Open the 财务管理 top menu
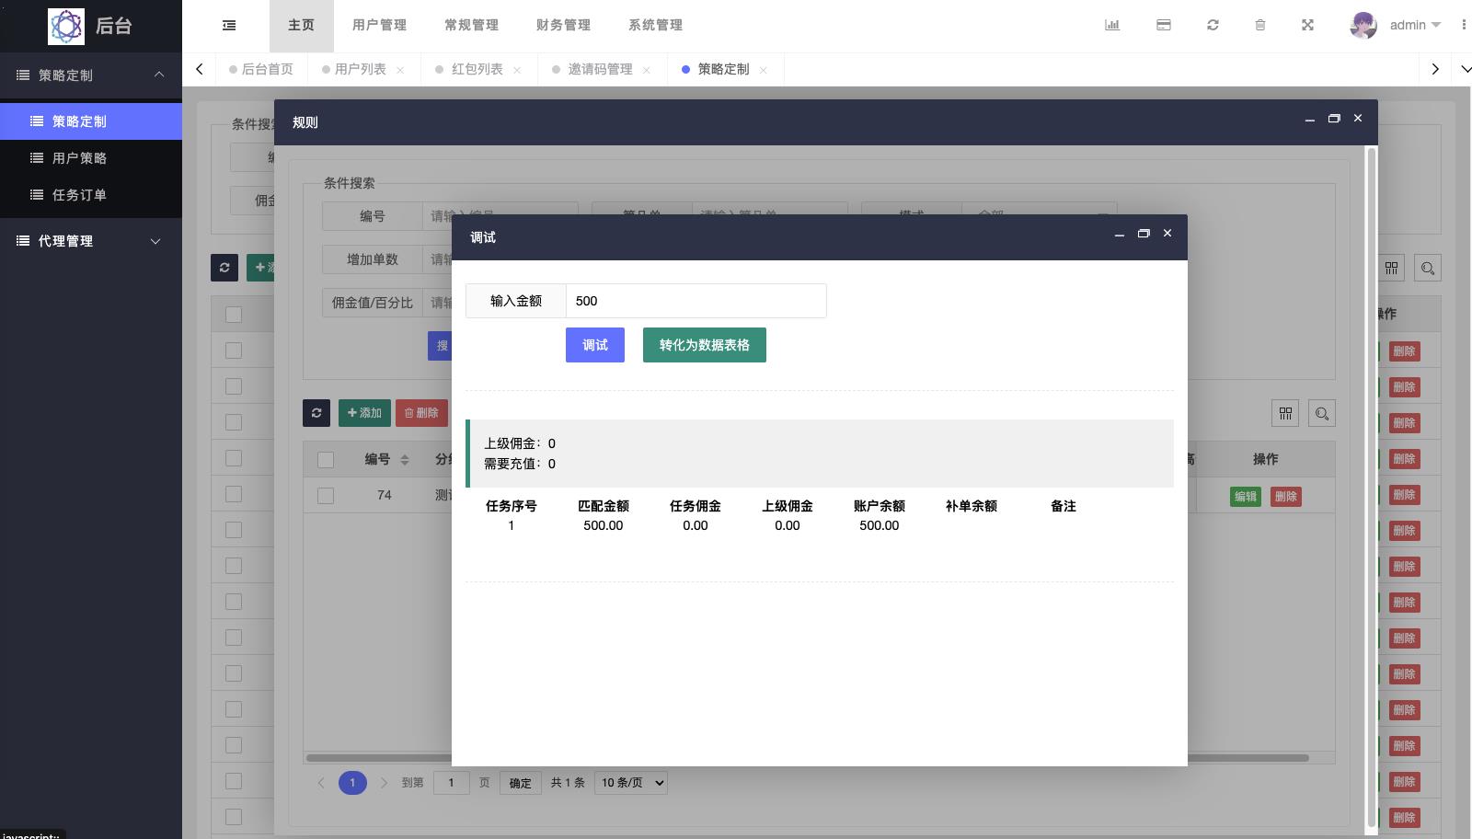Viewport: 1472px width, 839px height. [x=563, y=26]
